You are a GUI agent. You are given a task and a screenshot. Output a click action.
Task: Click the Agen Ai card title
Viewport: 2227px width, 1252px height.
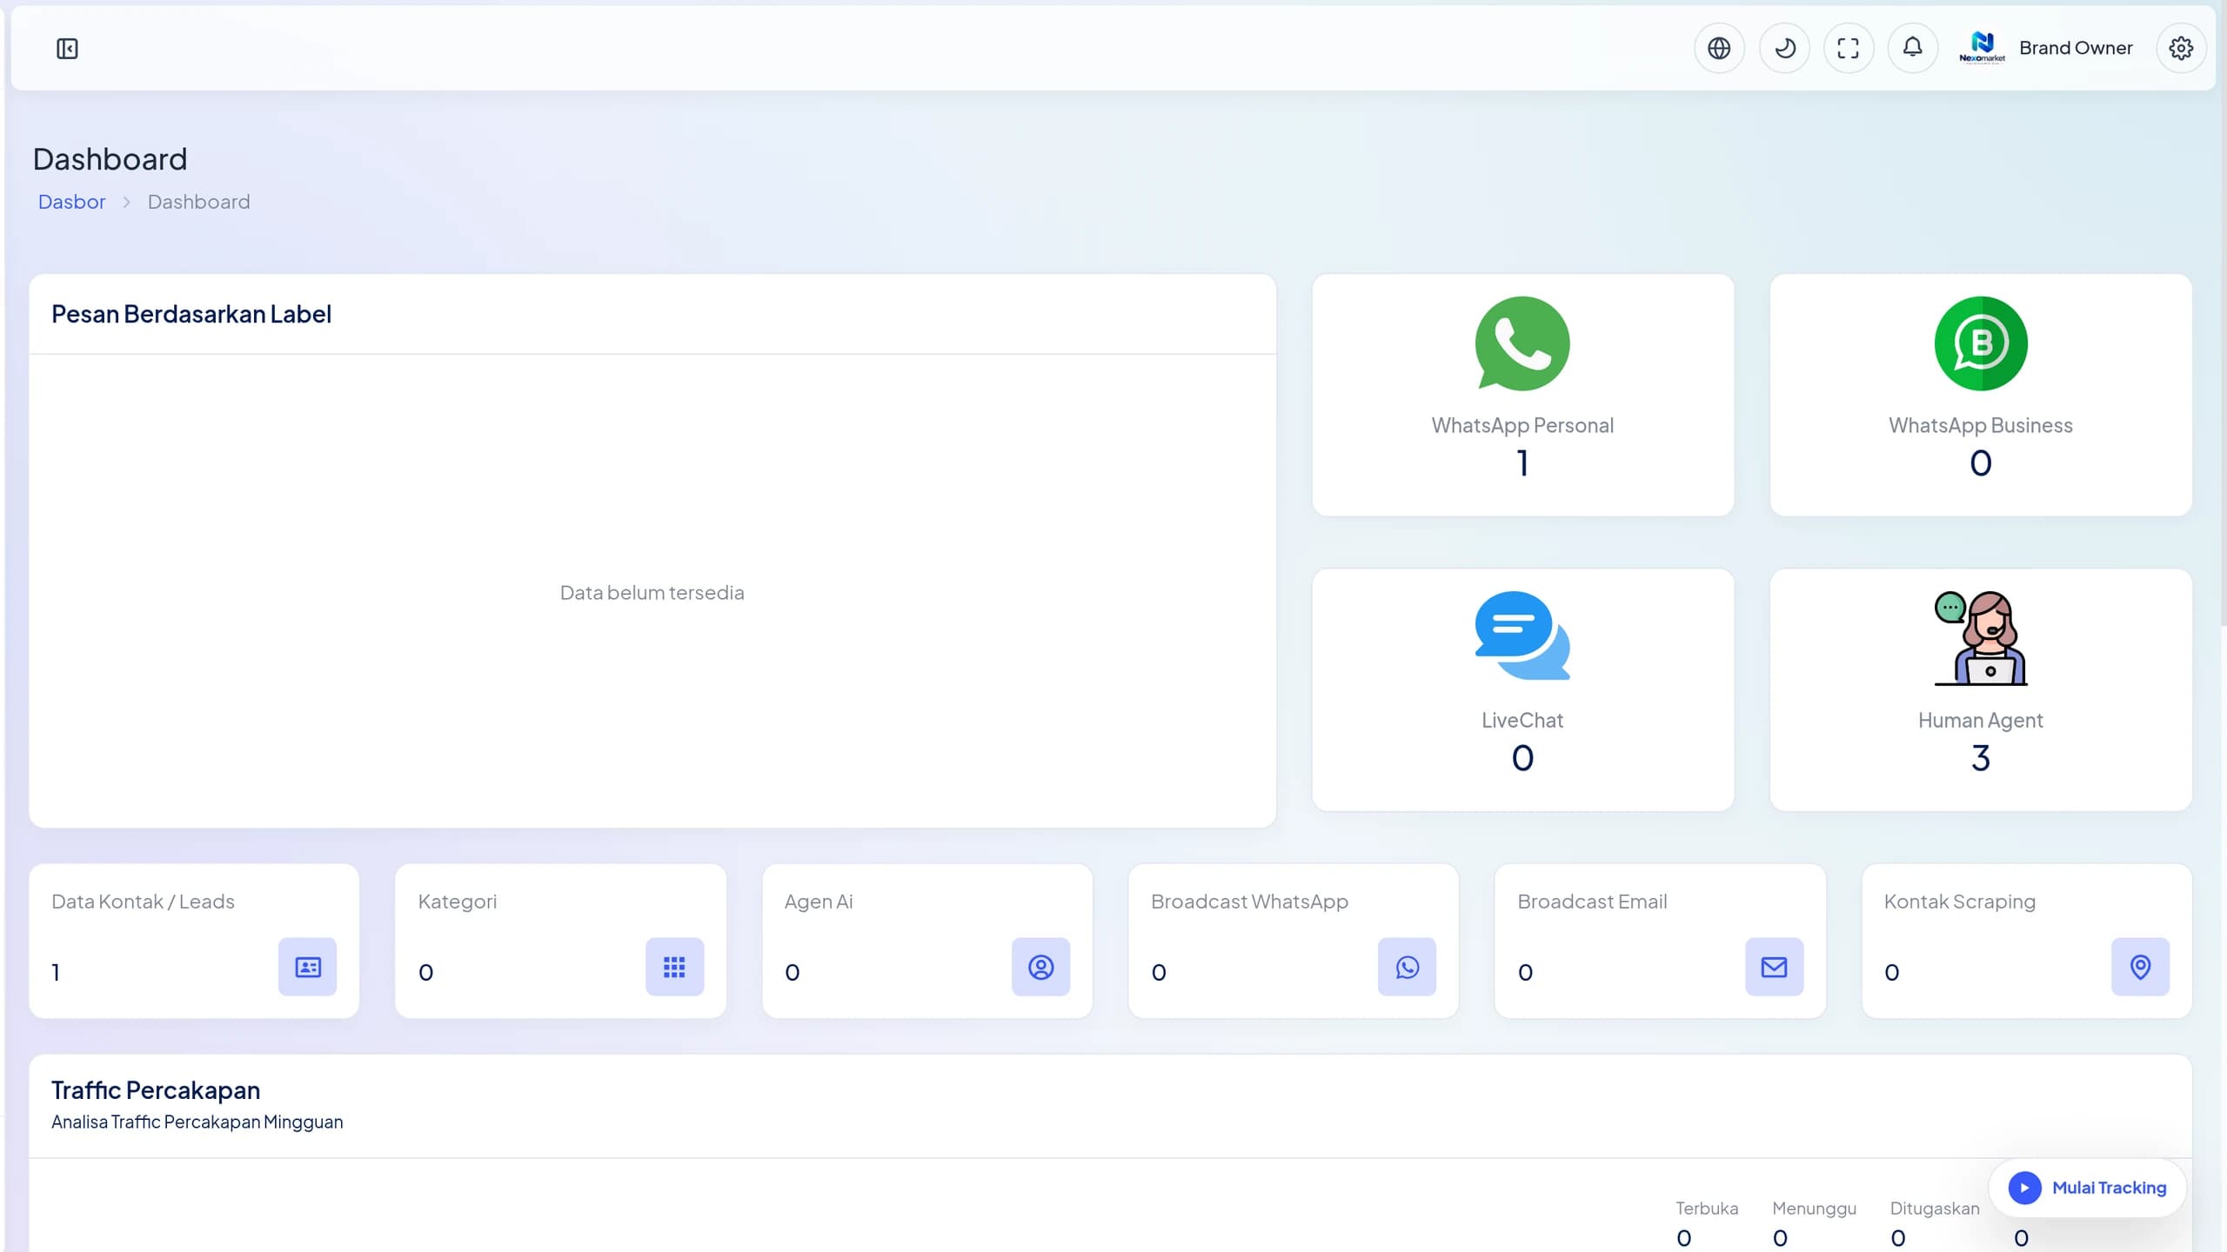click(819, 902)
